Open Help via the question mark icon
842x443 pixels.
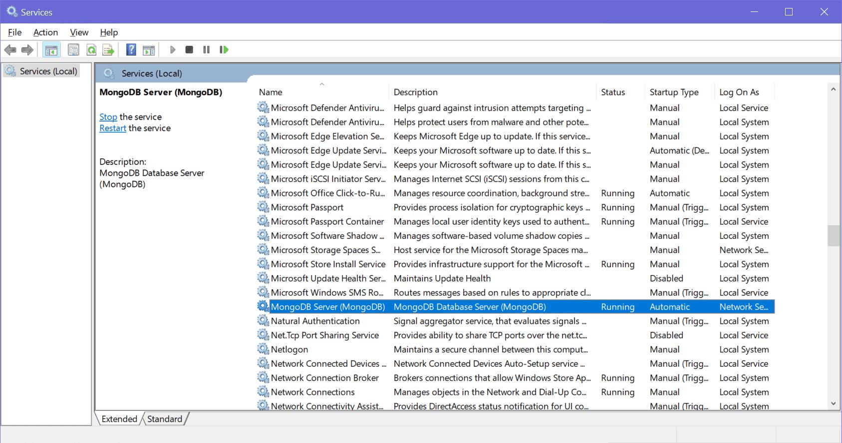coord(131,50)
